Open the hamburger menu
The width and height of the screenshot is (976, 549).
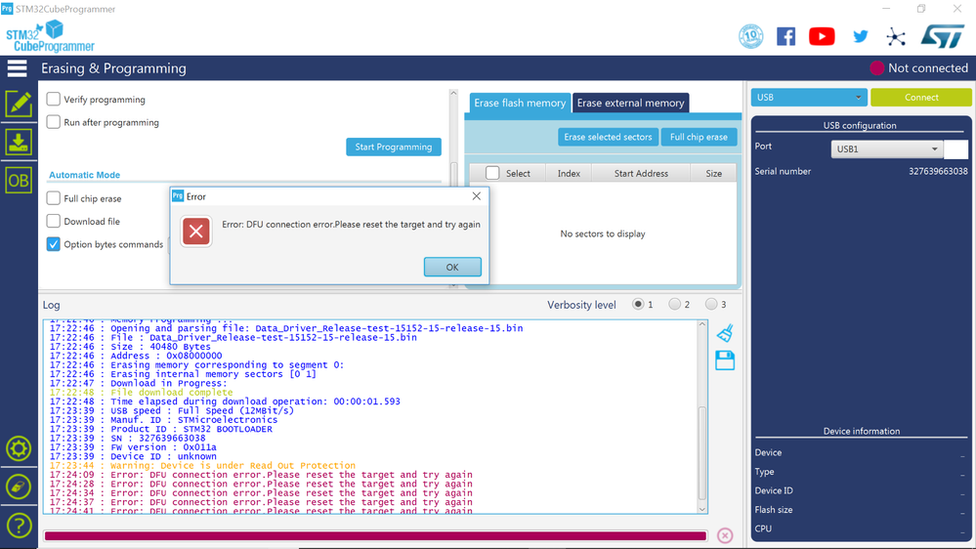point(18,68)
